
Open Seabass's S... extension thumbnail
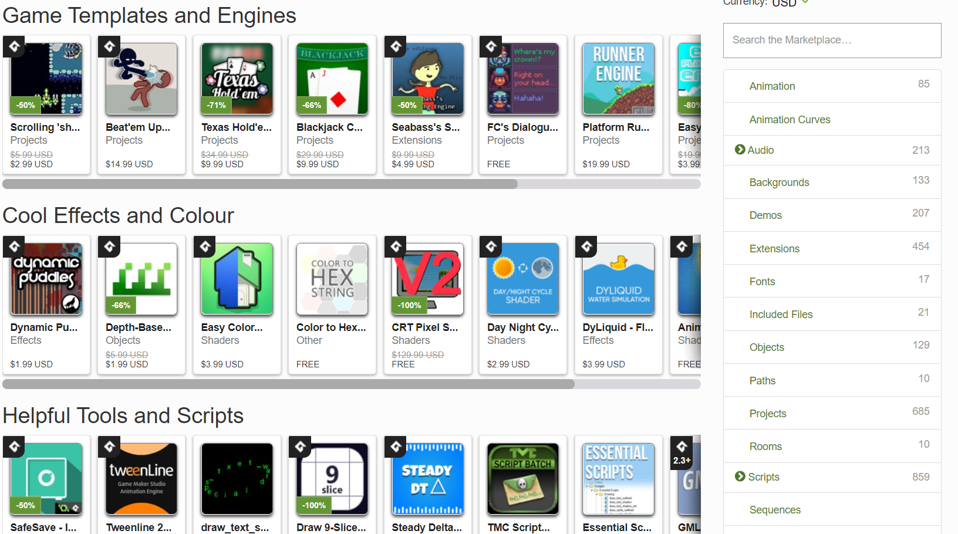pyautogui.click(x=428, y=79)
